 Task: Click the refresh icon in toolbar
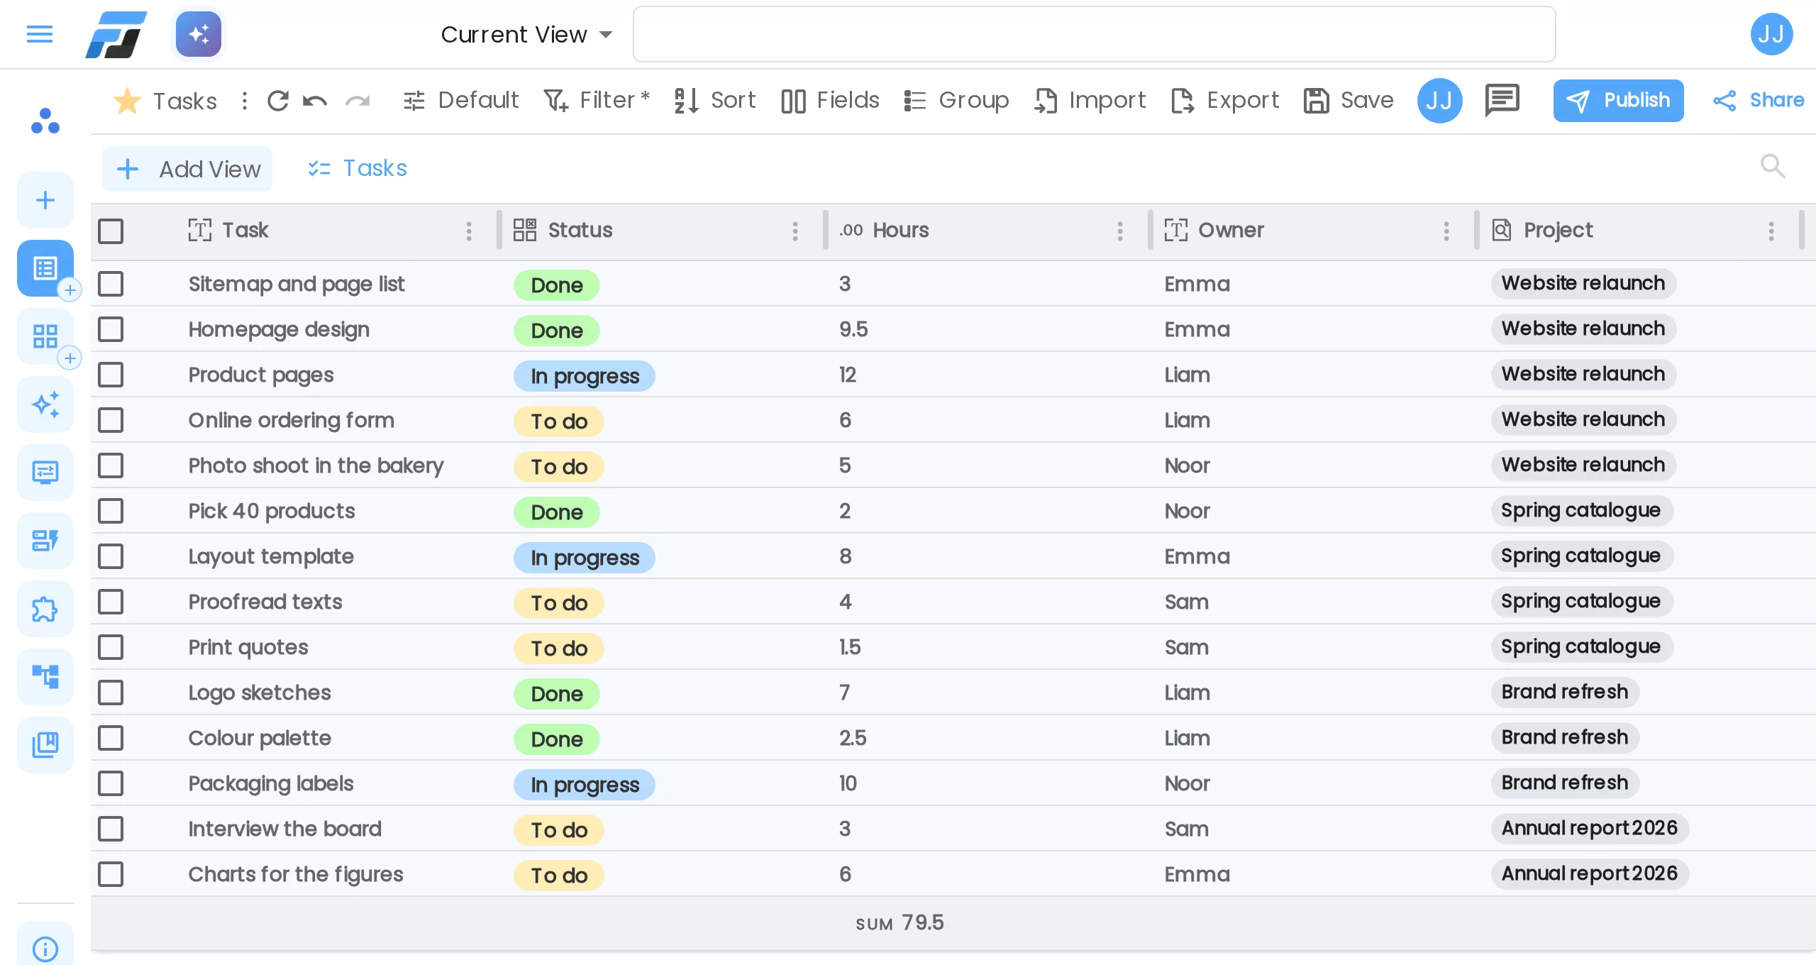click(278, 101)
